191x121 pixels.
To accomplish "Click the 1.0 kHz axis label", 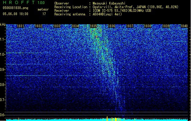I will coord(3,54).
